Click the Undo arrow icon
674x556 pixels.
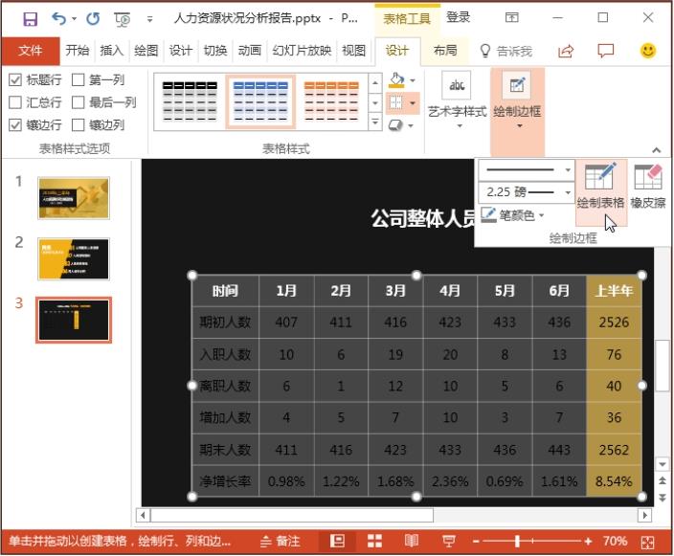pos(59,18)
